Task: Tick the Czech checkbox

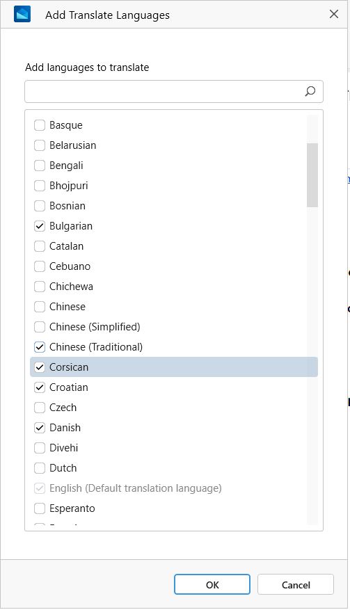Action: 40,408
